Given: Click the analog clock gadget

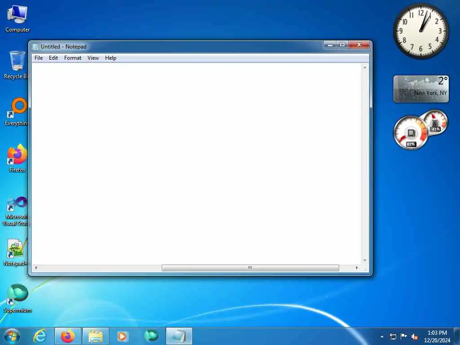Looking at the screenshot, I should 420,31.
